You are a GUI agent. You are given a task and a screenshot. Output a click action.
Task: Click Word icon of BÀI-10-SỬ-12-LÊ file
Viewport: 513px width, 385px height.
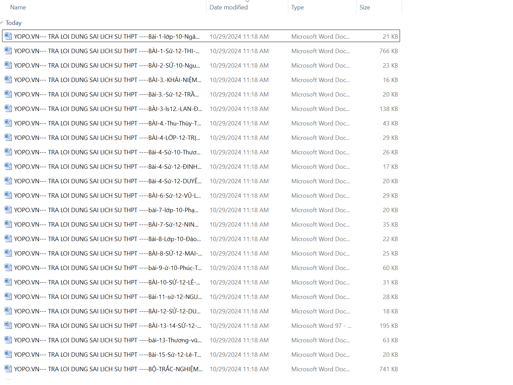pos(8,282)
